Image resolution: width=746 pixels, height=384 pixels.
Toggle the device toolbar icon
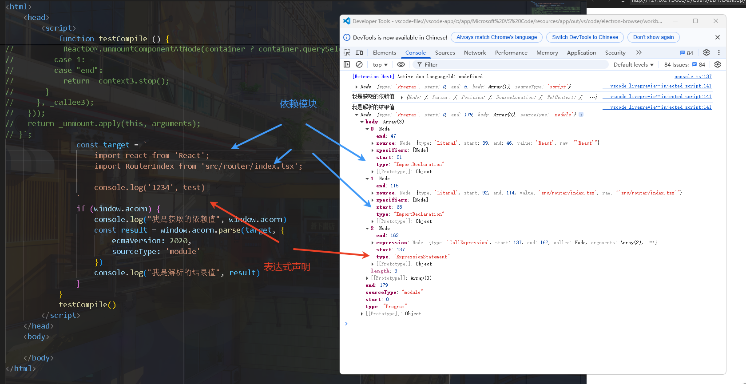pyautogui.click(x=360, y=52)
